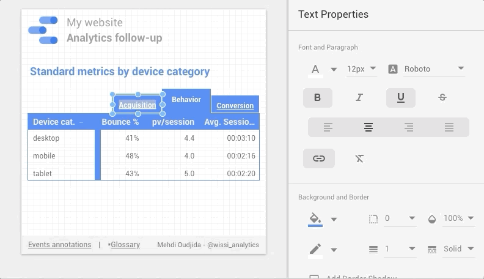Expand font color dropdown arrow
Screen dimensions: 484x279
334,70
